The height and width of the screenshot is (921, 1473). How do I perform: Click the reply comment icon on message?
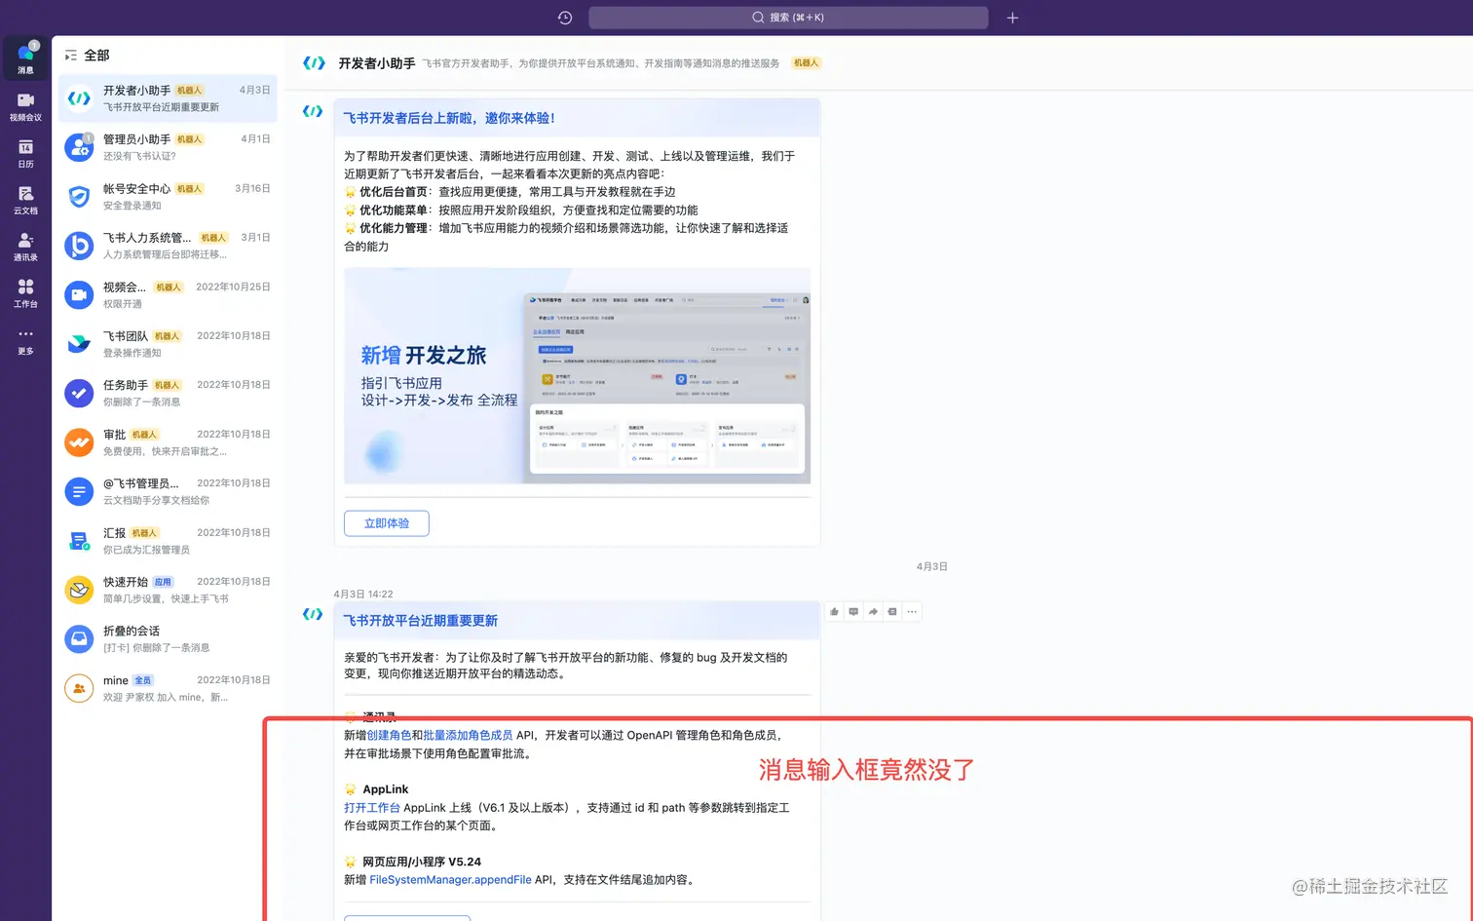tap(853, 612)
